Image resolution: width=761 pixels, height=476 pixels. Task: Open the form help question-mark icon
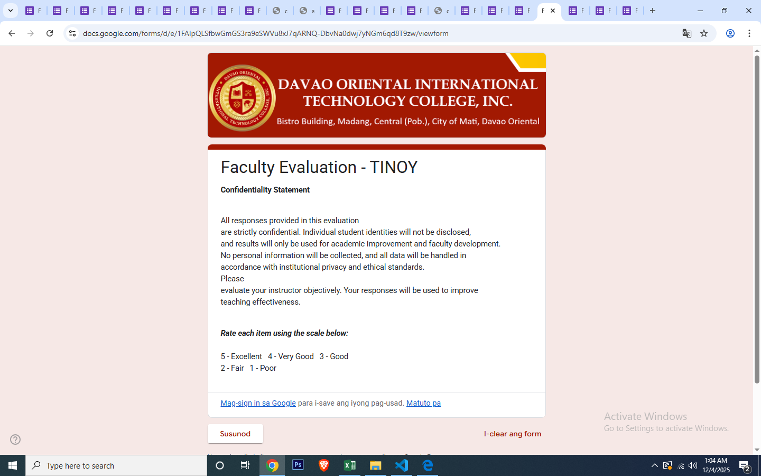coord(15,440)
